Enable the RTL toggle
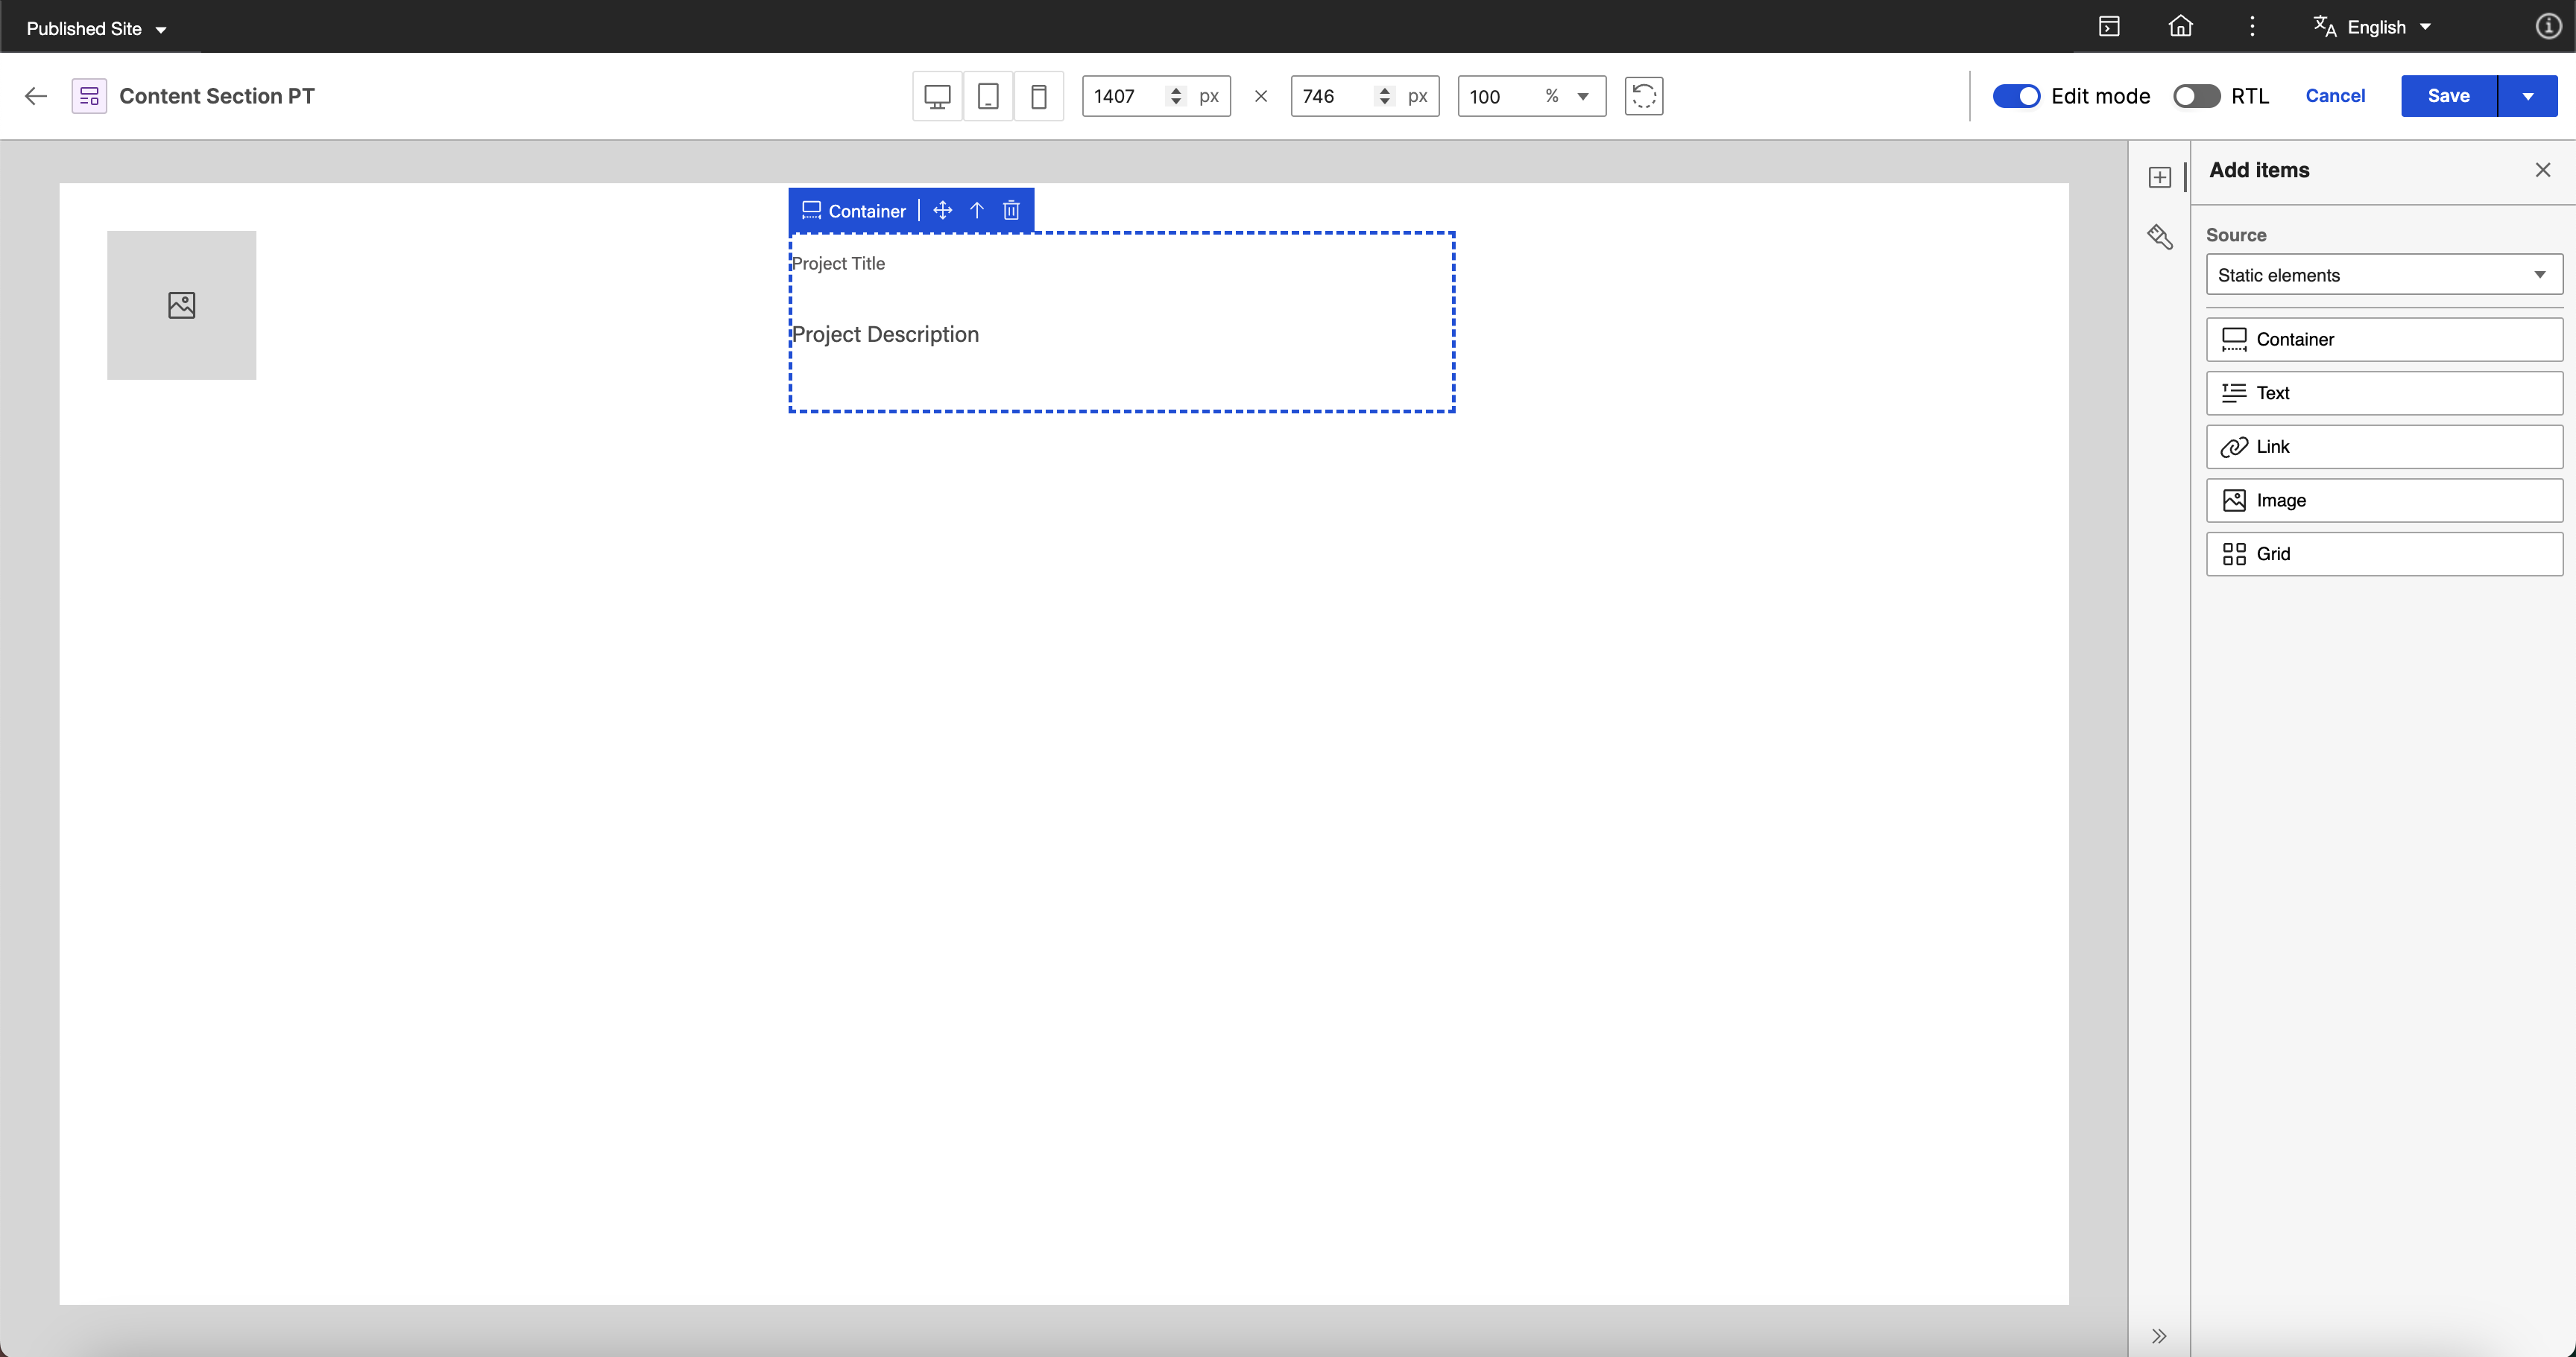 tap(2196, 96)
